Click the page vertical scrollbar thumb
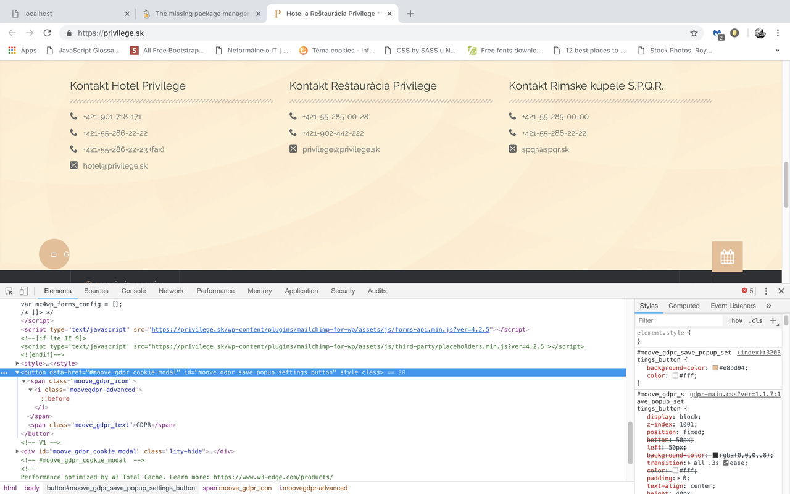The image size is (790, 494). (786, 185)
